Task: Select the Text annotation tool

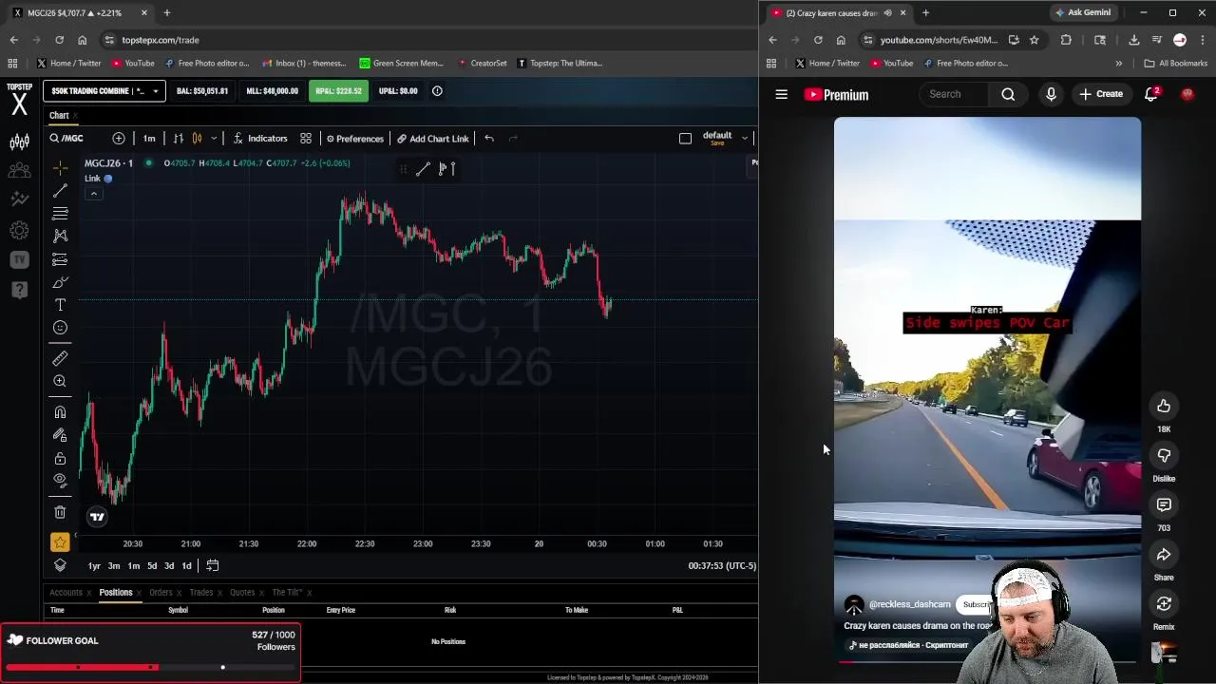Action: [60, 305]
